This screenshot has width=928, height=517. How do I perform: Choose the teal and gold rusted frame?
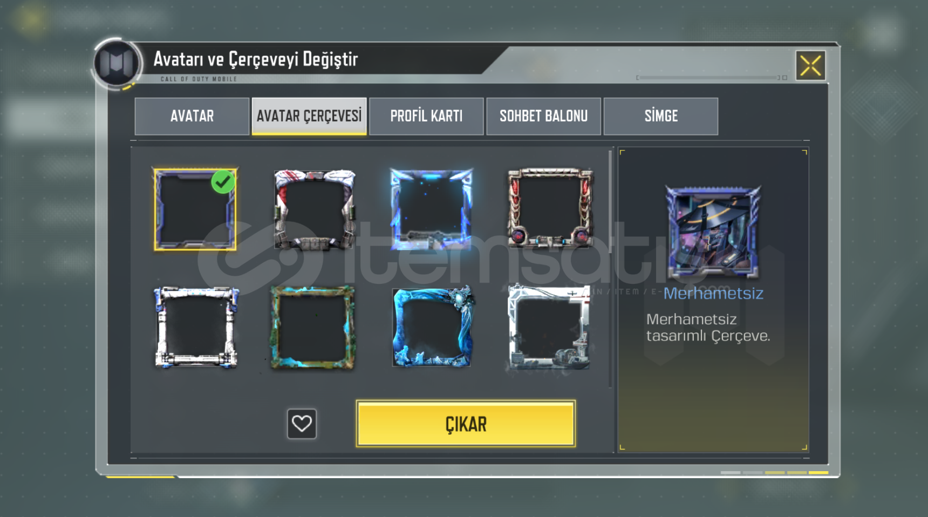click(x=313, y=328)
